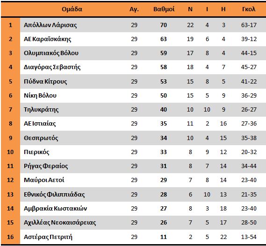The height and width of the screenshot is (246, 266).
Task: Click the Γκολ column header
Action: click(249, 9)
